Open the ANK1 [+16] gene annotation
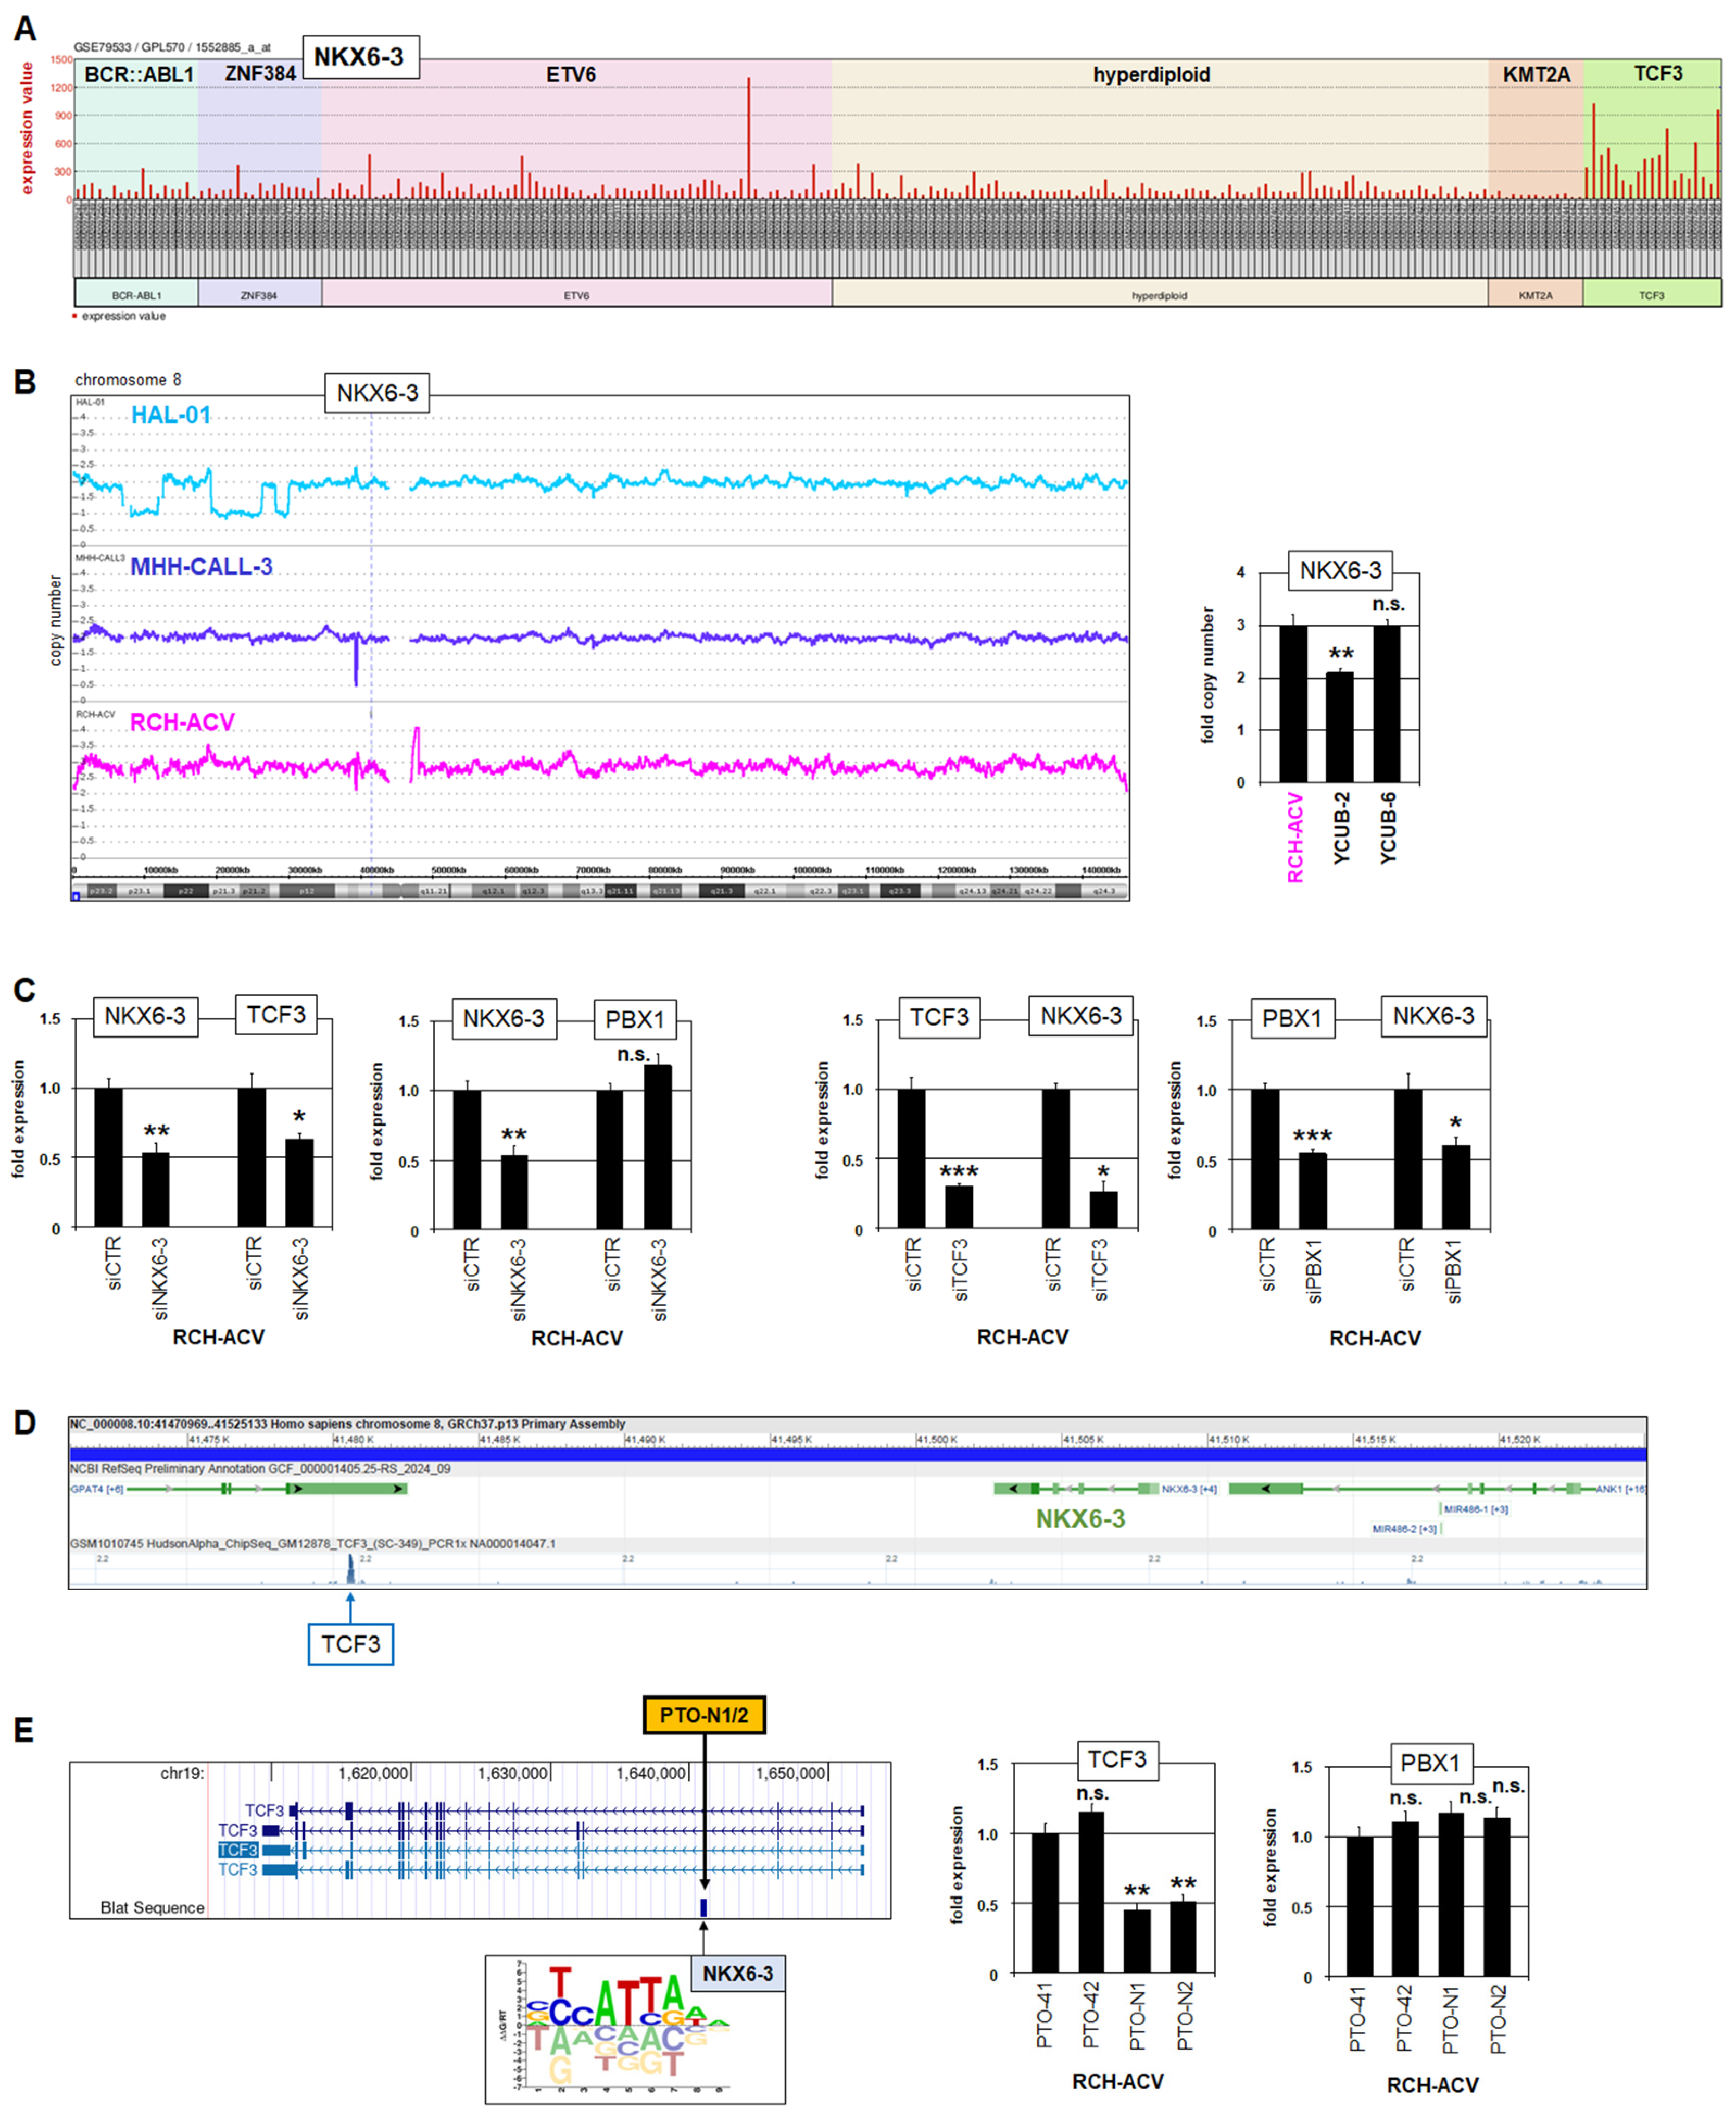This screenshot has height=2123, width=1736. [1619, 1489]
